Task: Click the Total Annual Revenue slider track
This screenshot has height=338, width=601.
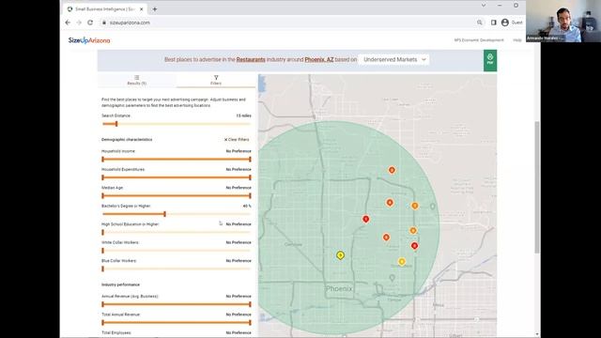Action: point(177,322)
